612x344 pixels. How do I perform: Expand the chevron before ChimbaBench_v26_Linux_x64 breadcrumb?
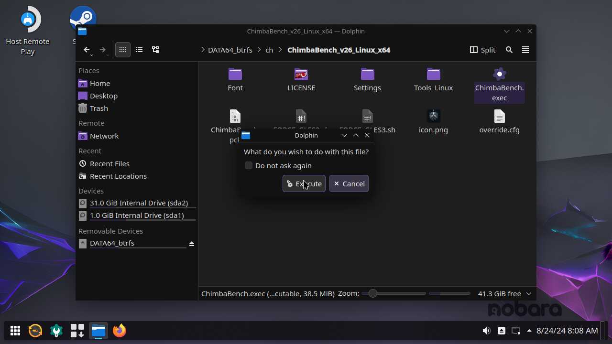pos(281,50)
